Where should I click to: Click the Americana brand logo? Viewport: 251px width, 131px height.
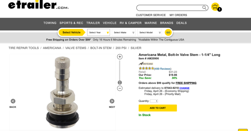[146, 64]
